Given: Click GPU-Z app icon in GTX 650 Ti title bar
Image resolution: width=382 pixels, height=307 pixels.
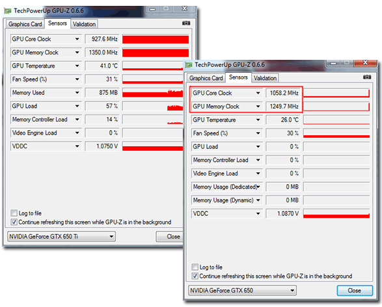Looking at the screenshot, I should point(8,11).
